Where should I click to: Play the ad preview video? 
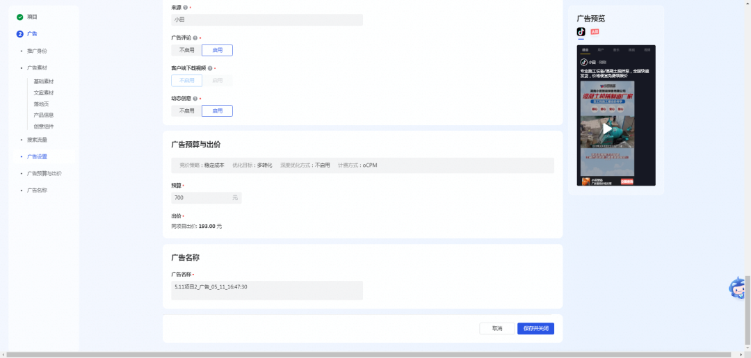(x=607, y=129)
